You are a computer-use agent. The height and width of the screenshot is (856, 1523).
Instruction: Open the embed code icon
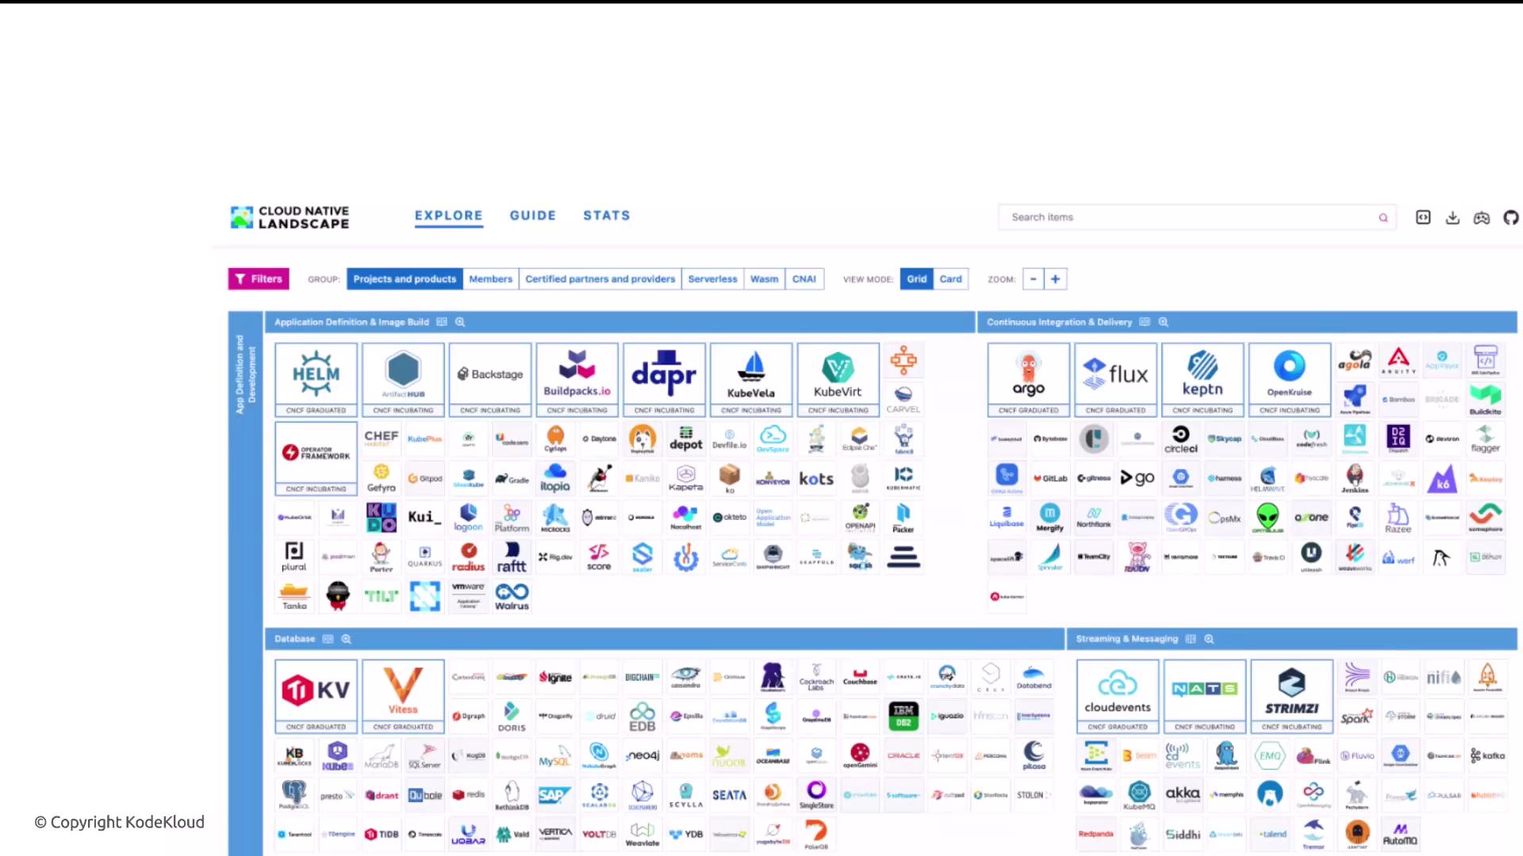tap(1423, 217)
